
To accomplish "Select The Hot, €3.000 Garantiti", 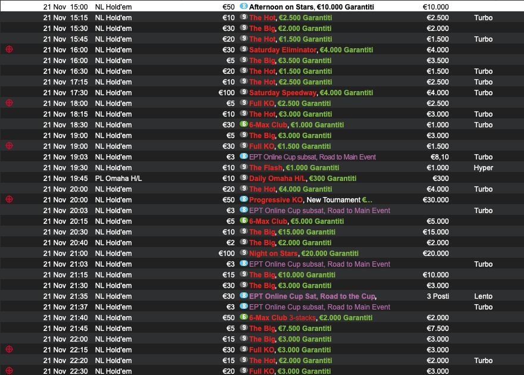I will (x=291, y=114).
